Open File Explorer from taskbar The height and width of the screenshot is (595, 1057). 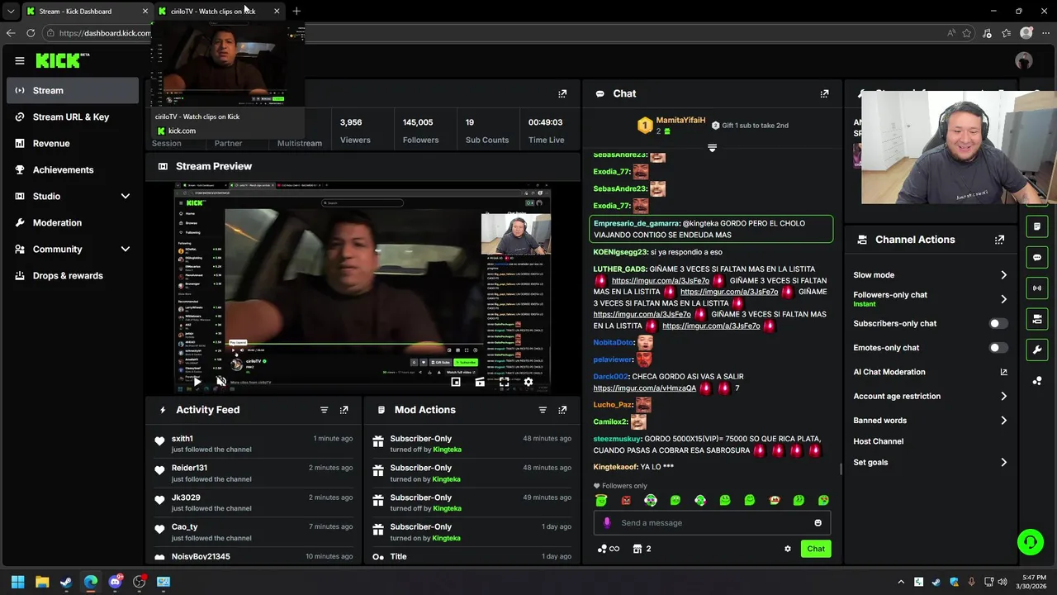click(x=42, y=582)
